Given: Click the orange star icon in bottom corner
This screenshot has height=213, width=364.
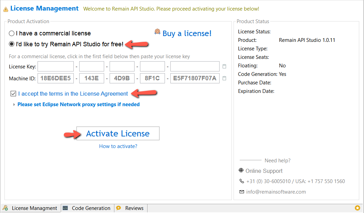Looking at the screenshot, I should coord(358,208).
